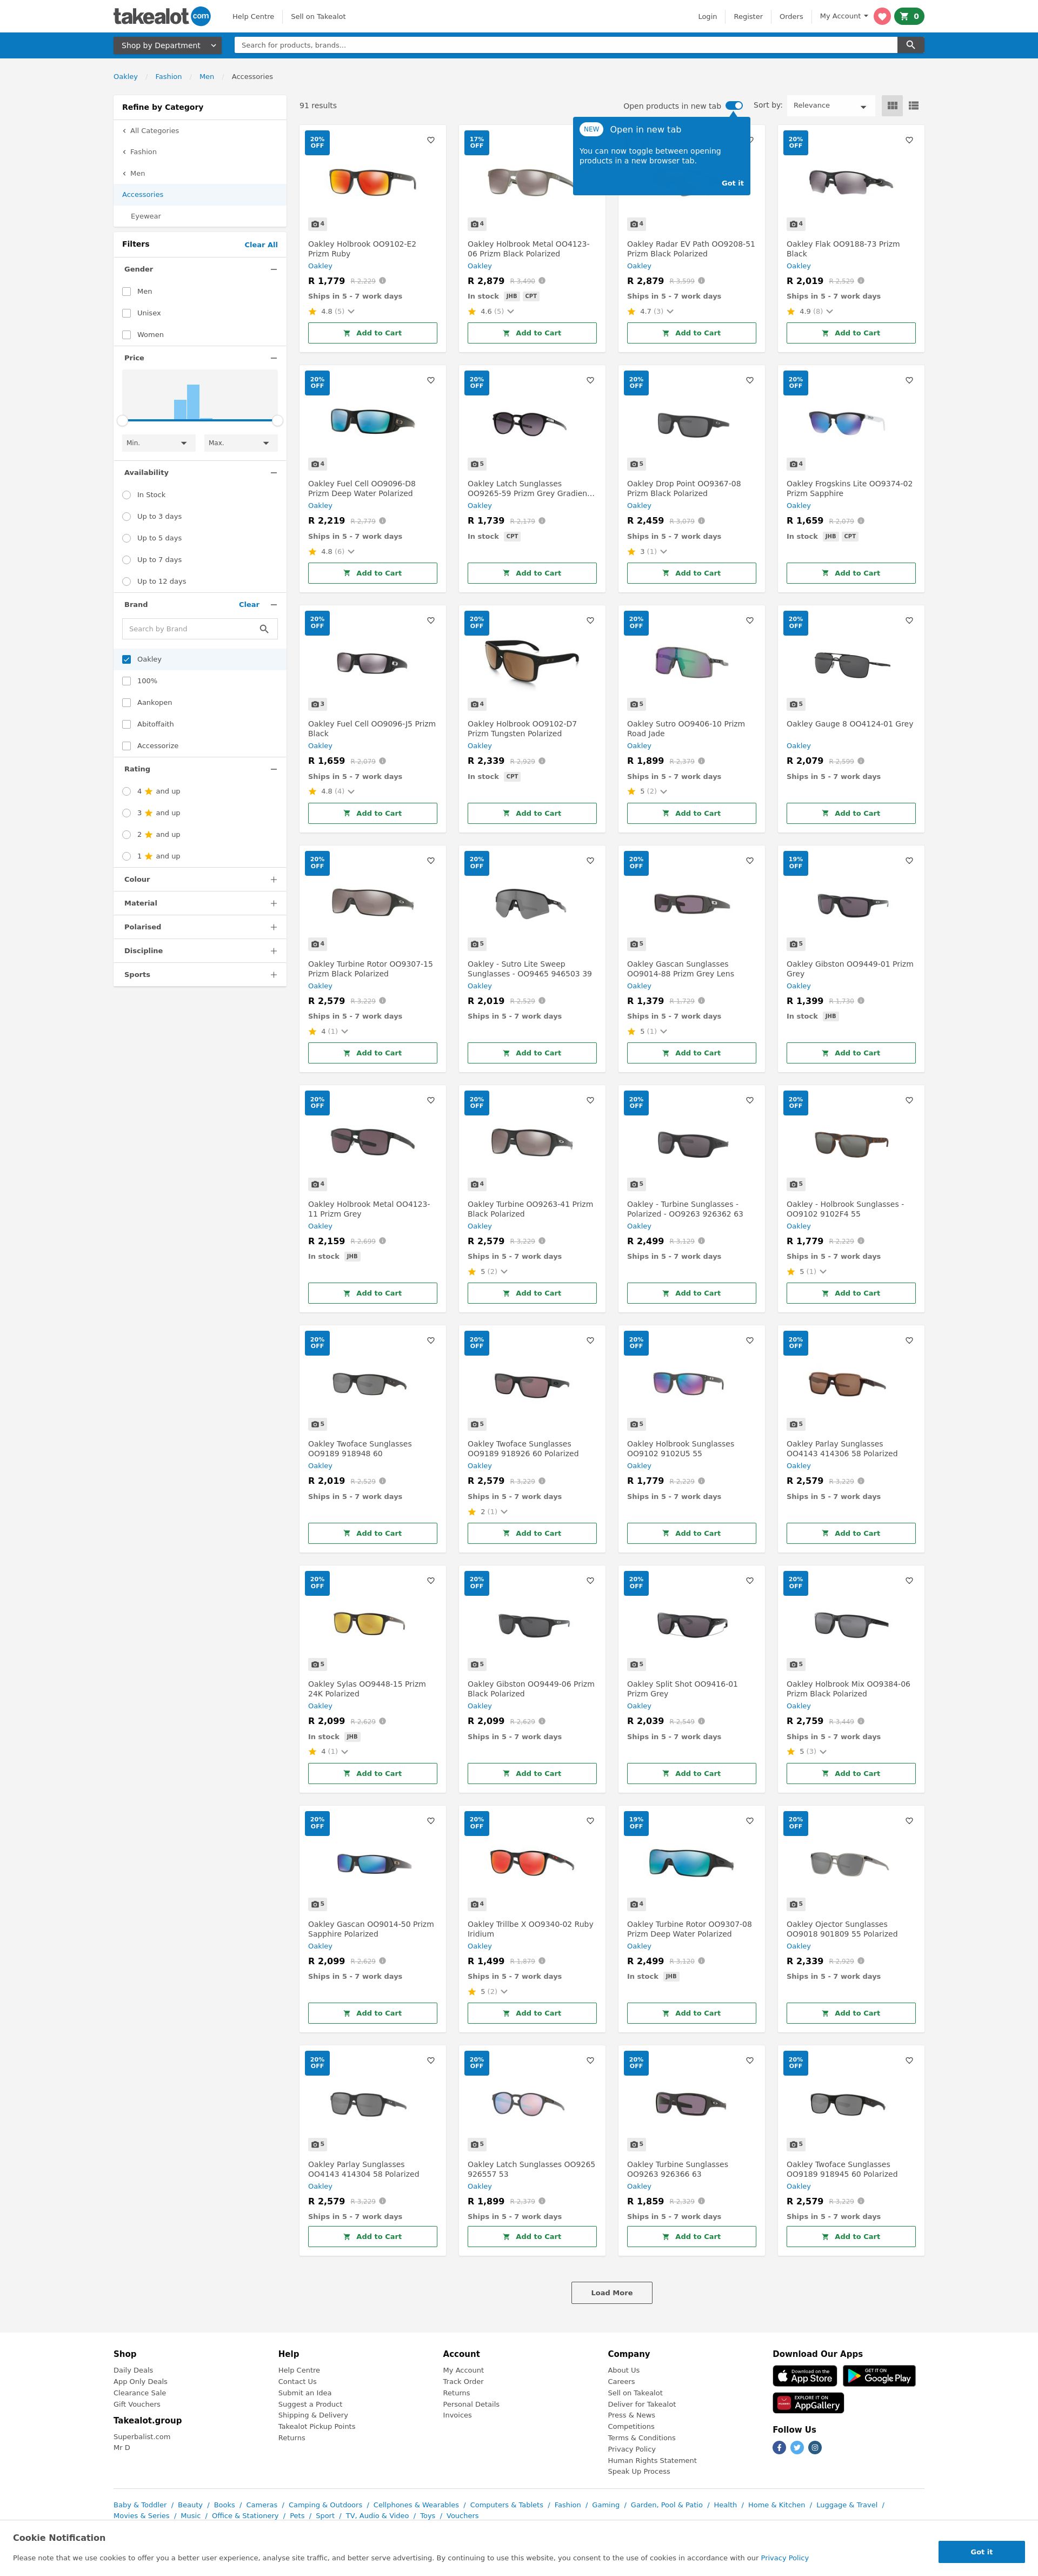Wishlist the Oakley Latch OO9265-59 sunglasses
This screenshot has width=1038, height=2576.
pos(590,380)
